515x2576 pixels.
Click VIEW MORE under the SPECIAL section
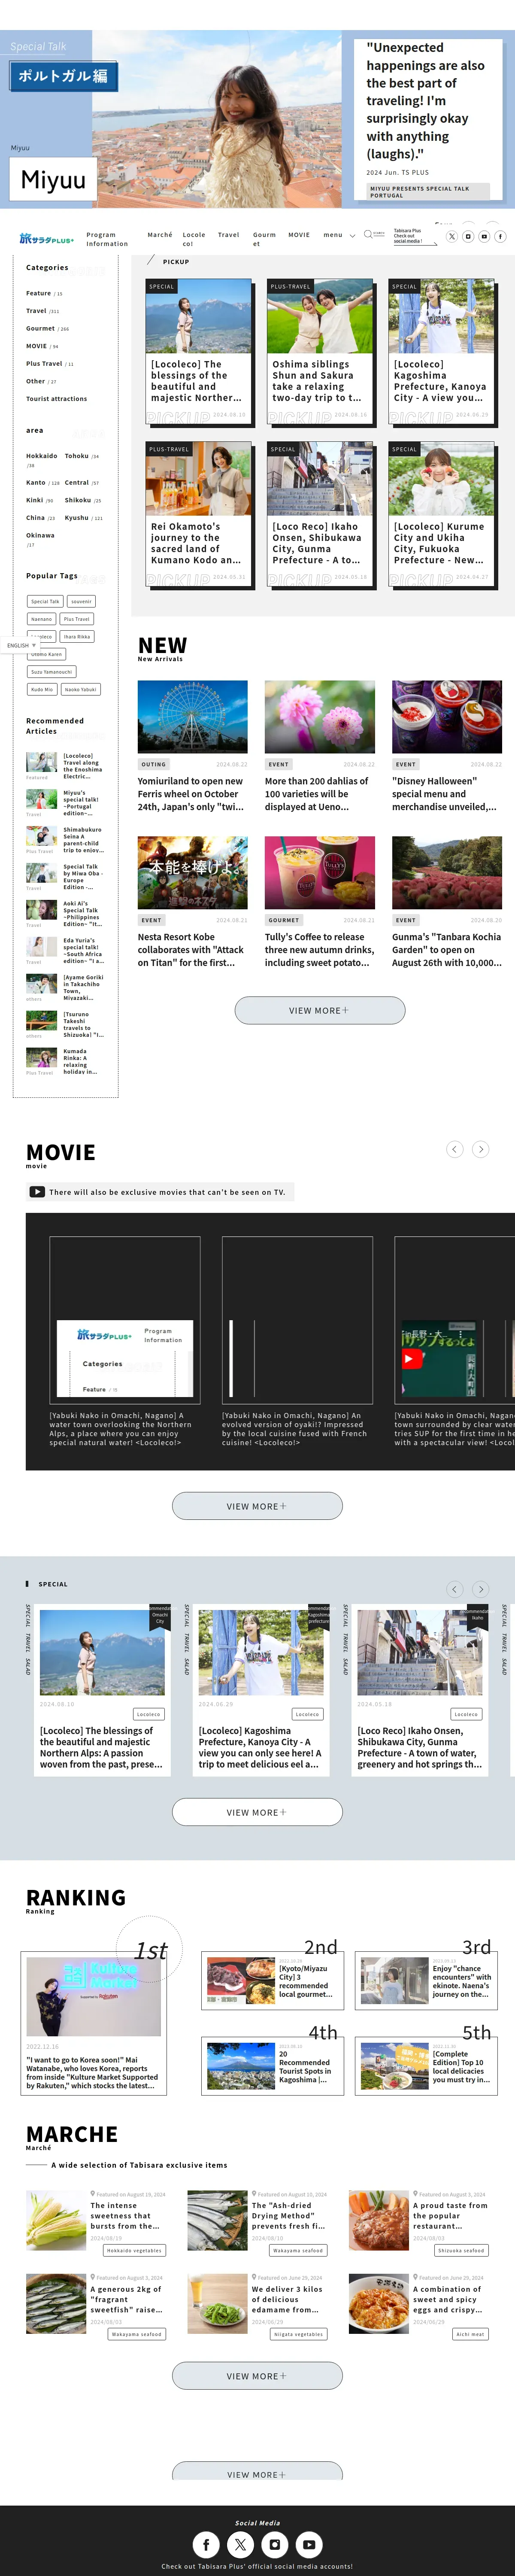point(257,1811)
